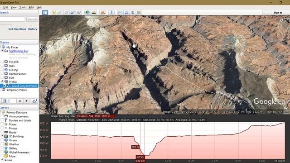
Task: Uncheck the Grand Canyon Profile checkbox
Action: pyautogui.click(x=5, y=86)
